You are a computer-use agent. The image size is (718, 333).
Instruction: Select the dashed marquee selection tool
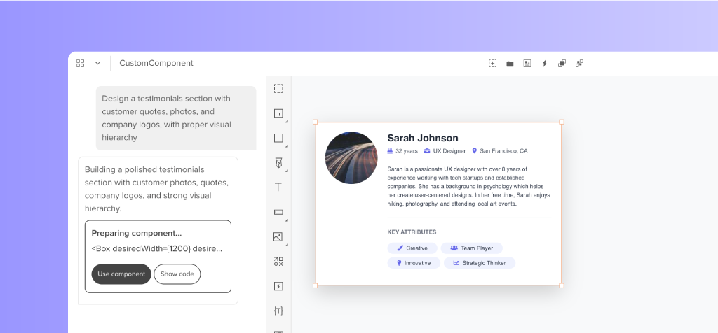[278, 89]
